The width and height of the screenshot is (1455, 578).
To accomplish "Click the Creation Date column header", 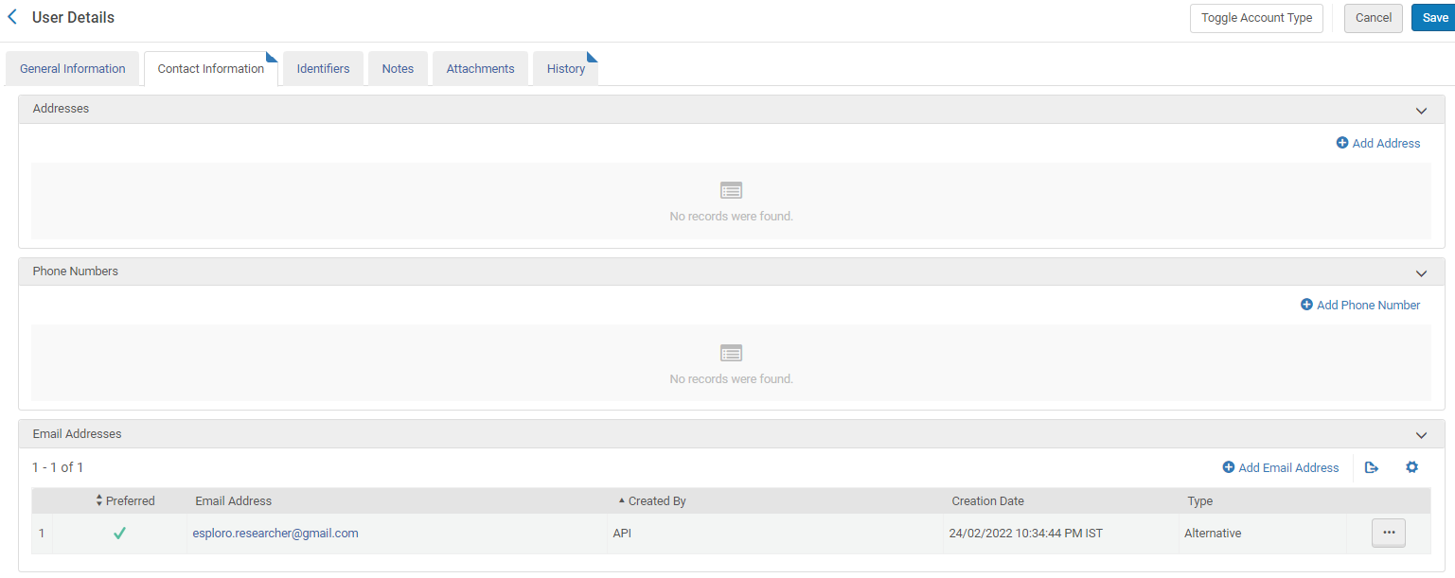I will pyautogui.click(x=988, y=501).
